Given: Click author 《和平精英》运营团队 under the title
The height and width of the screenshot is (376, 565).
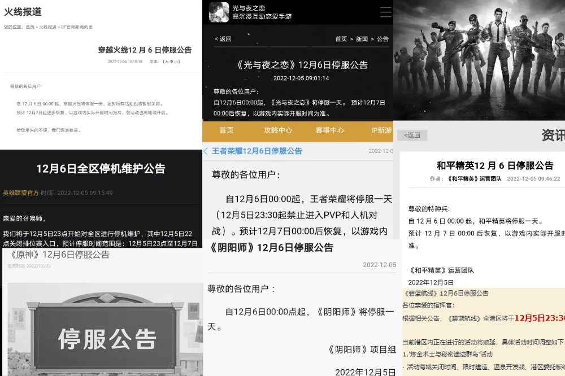Looking at the screenshot, I should click(x=475, y=178).
